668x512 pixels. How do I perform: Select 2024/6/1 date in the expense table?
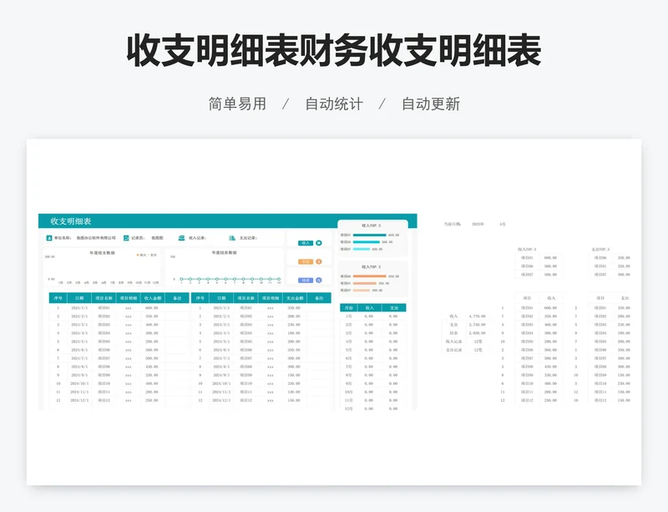tap(221, 350)
